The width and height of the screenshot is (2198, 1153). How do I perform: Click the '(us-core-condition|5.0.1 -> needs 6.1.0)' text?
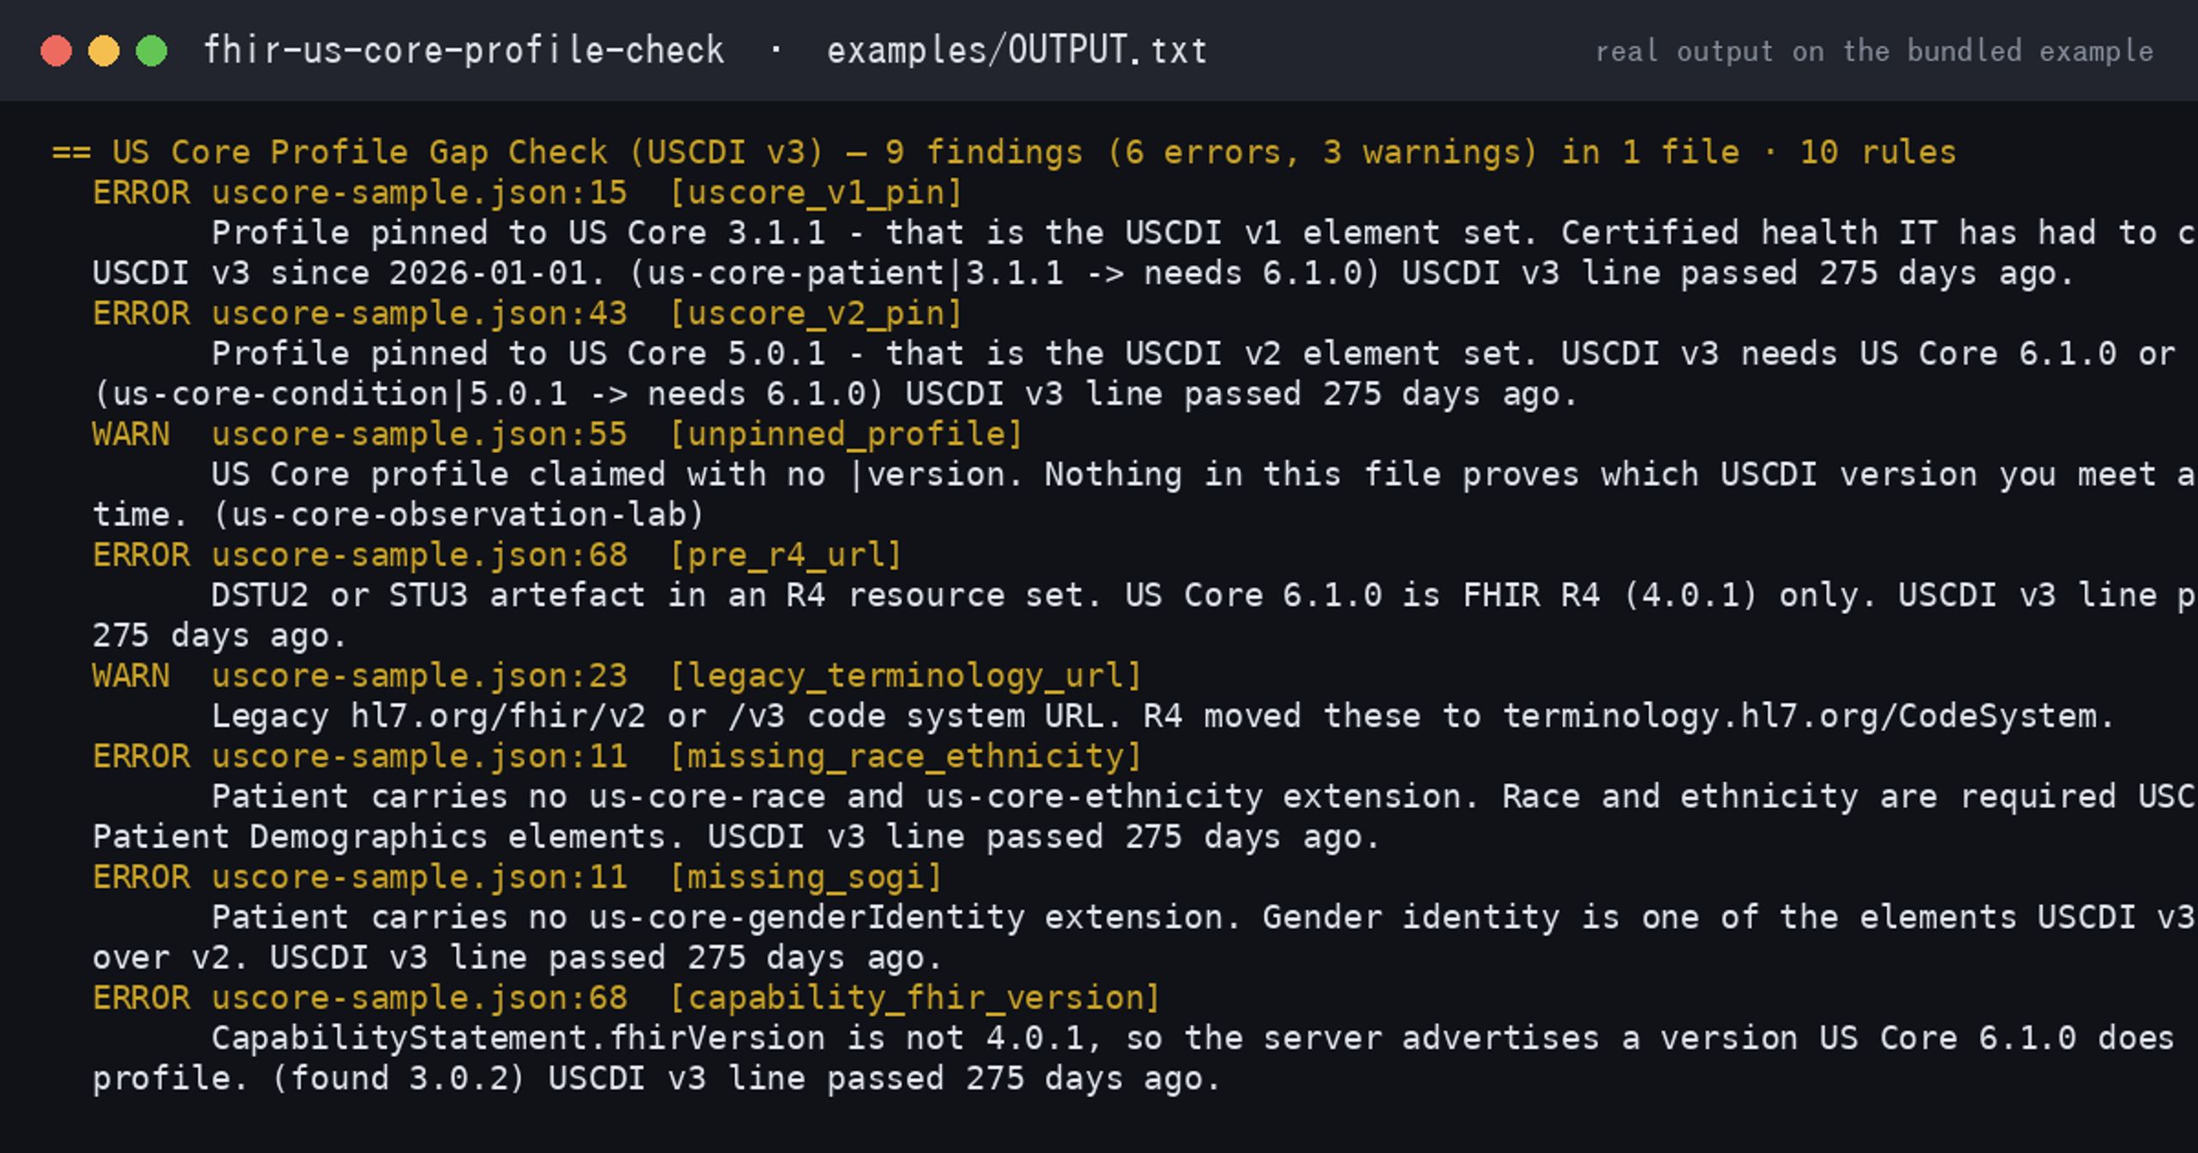(x=489, y=395)
